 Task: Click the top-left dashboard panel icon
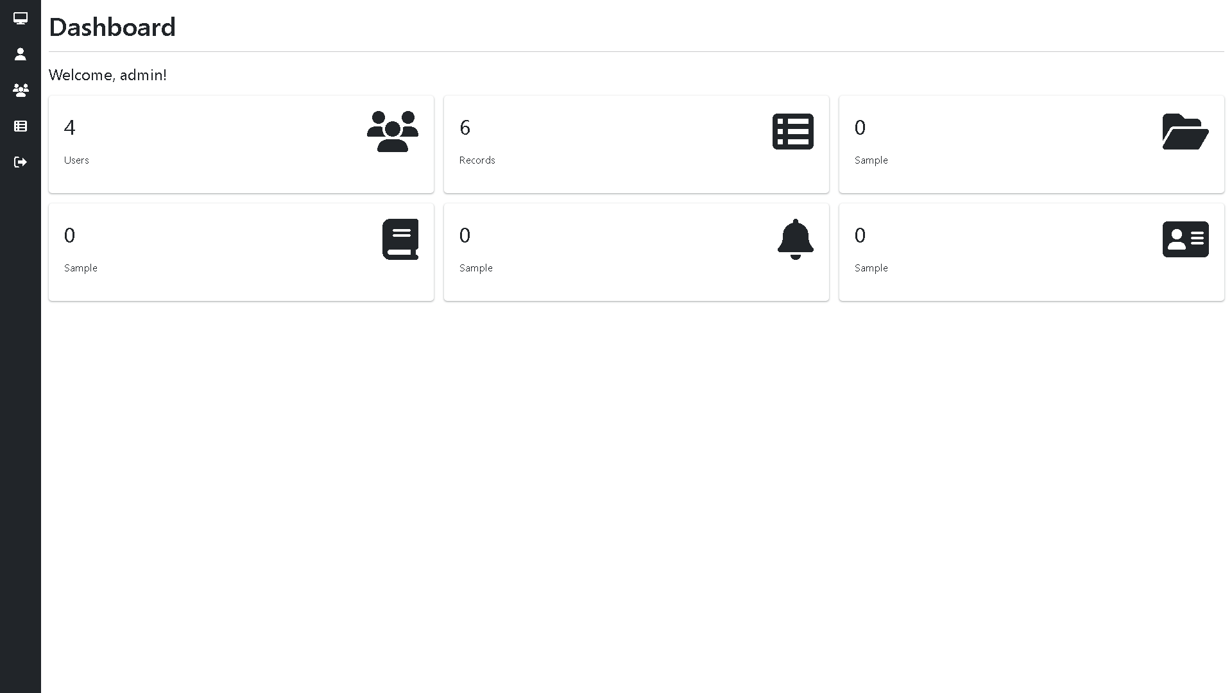click(393, 132)
